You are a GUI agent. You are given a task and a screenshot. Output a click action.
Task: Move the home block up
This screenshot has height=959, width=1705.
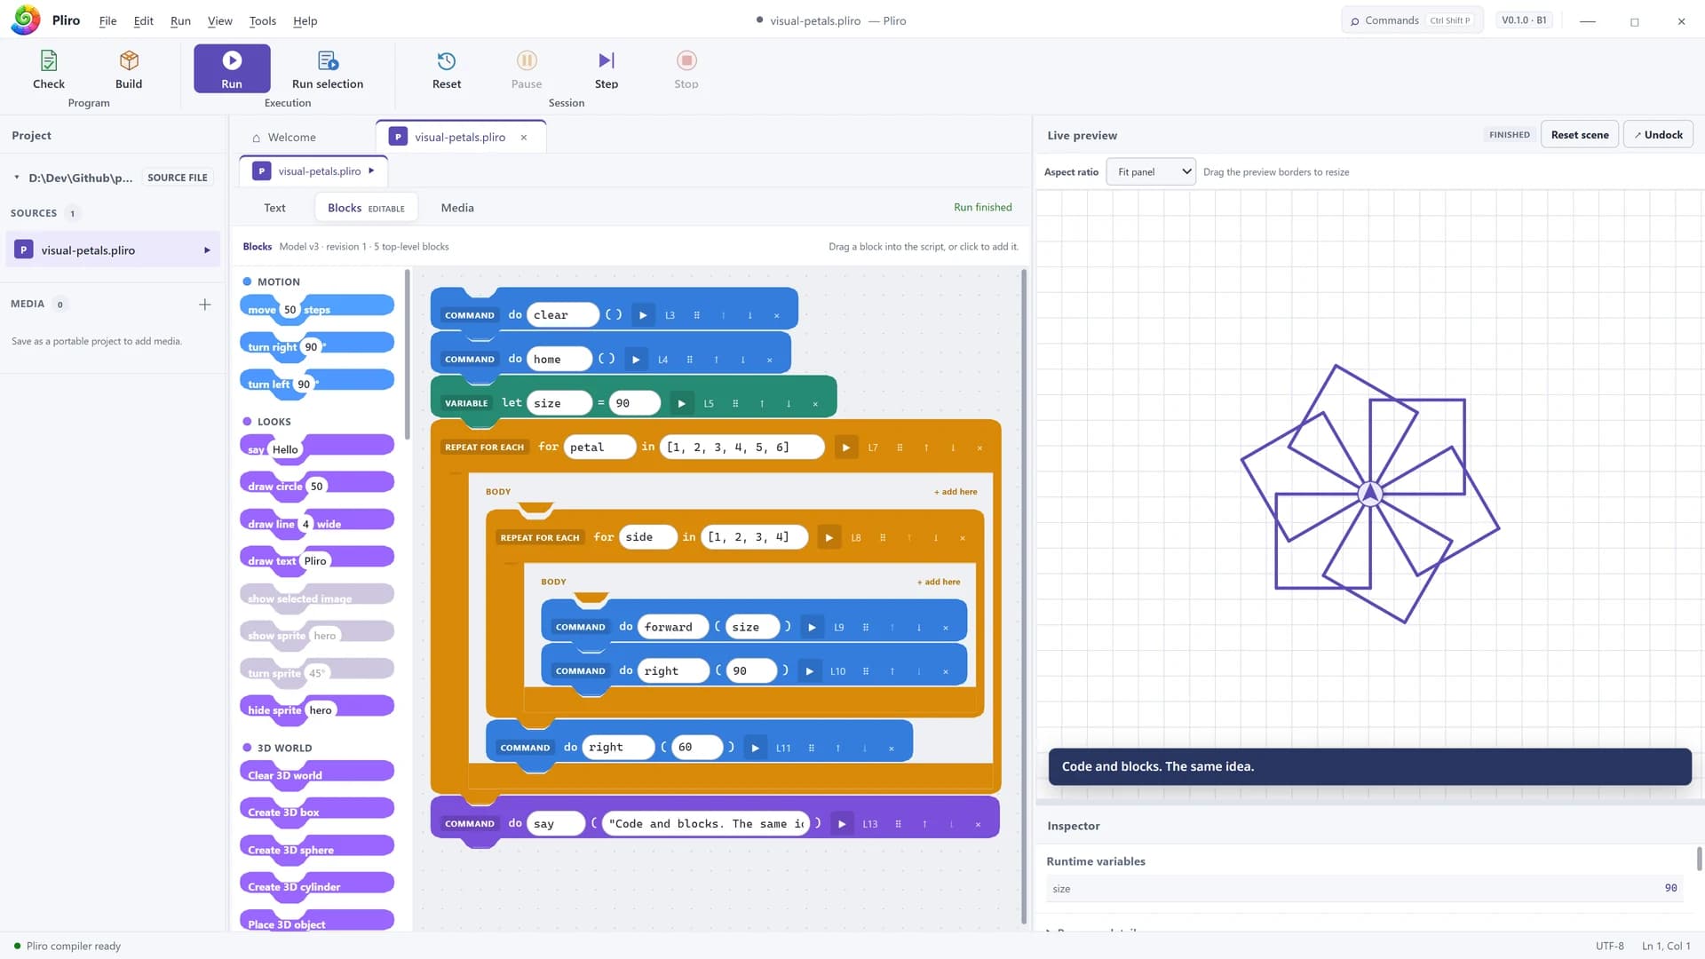(x=716, y=360)
